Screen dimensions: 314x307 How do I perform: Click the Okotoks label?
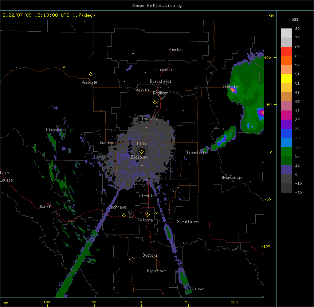[x=150, y=255]
